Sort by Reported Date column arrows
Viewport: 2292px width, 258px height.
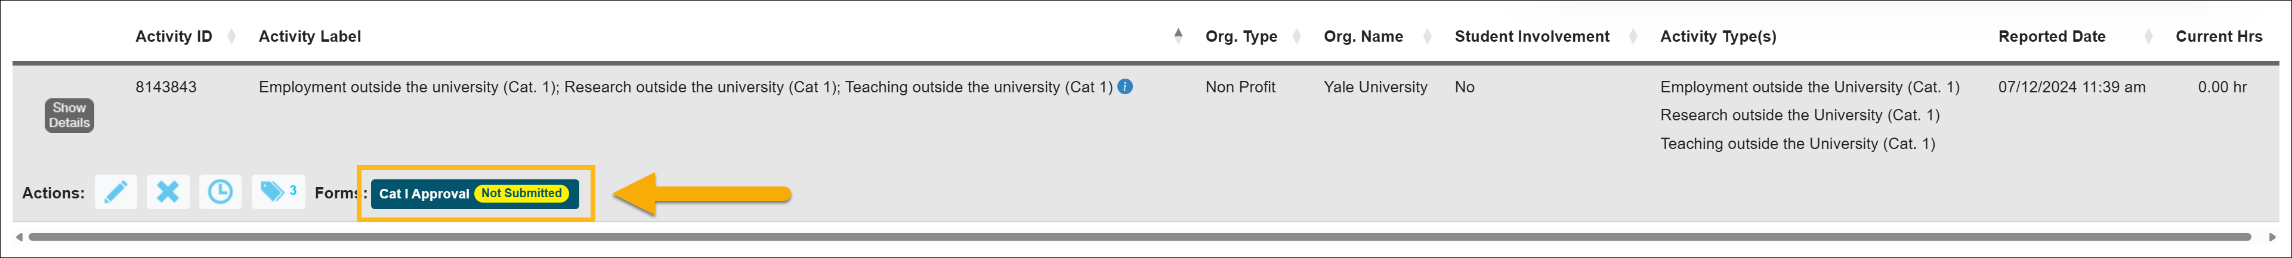click(x=2148, y=36)
